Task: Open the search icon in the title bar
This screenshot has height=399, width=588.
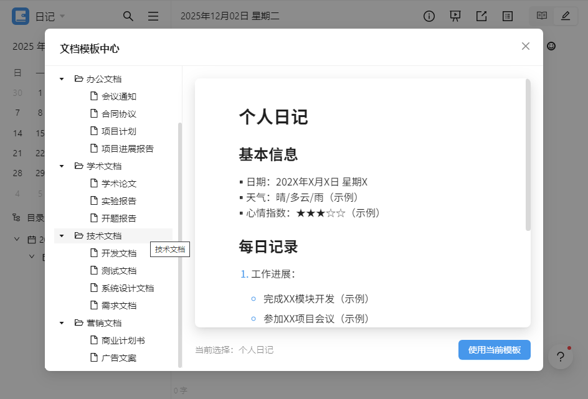Action: click(128, 16)
